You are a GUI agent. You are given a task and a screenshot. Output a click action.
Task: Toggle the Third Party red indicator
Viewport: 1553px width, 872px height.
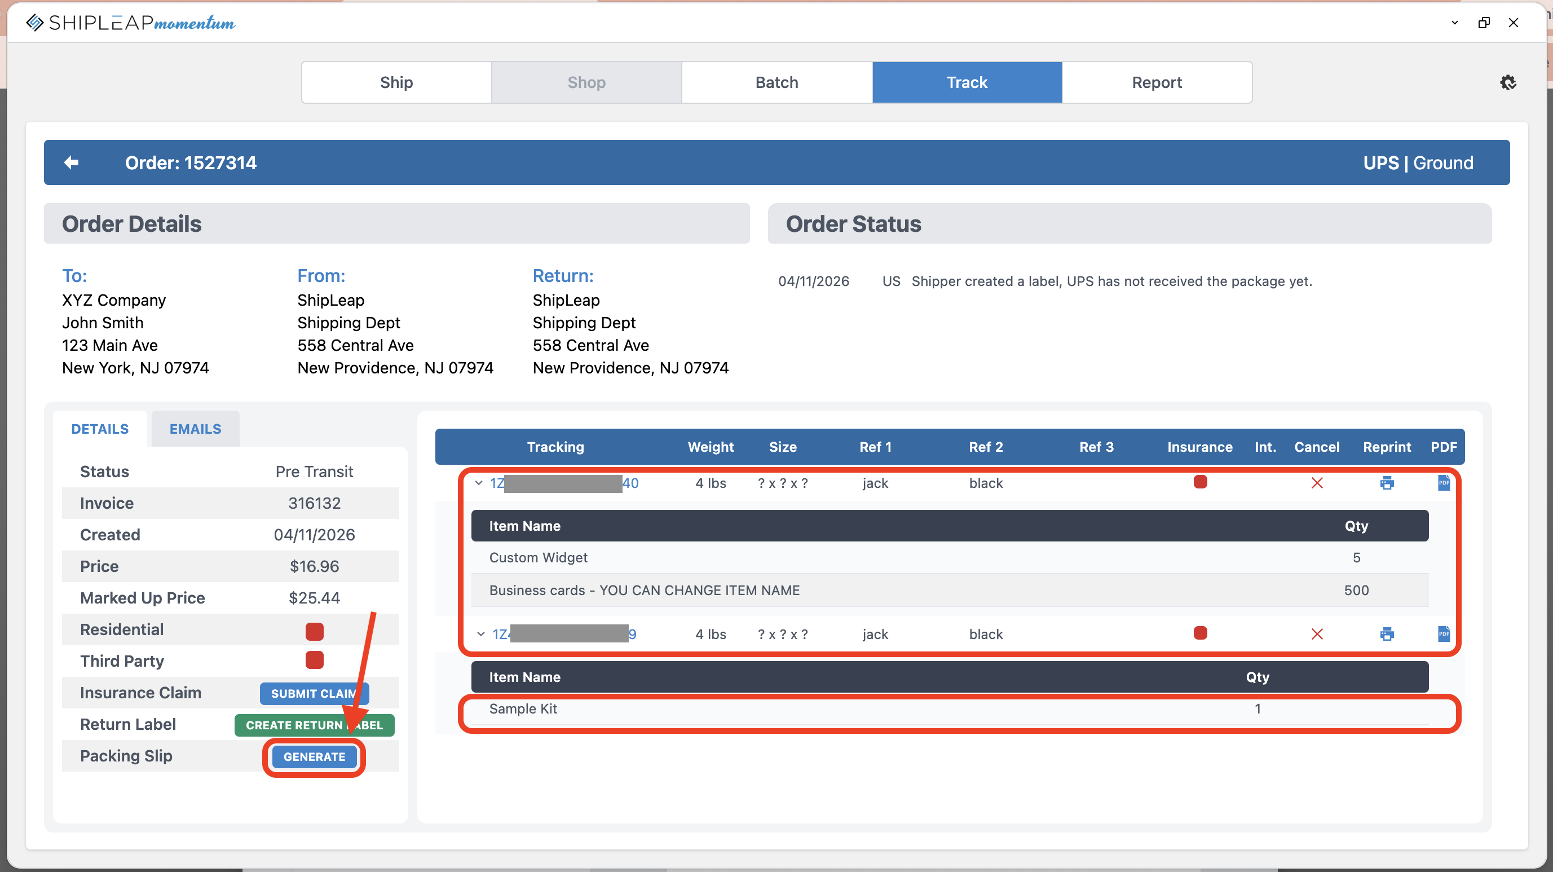[314, 660]
